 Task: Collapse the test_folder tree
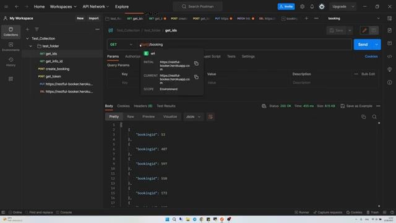tap(31, 46)
